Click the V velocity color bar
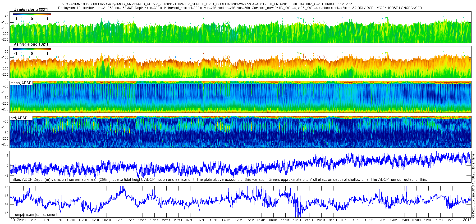The height and width of the screenshot is (224, 476). point(32,49)
